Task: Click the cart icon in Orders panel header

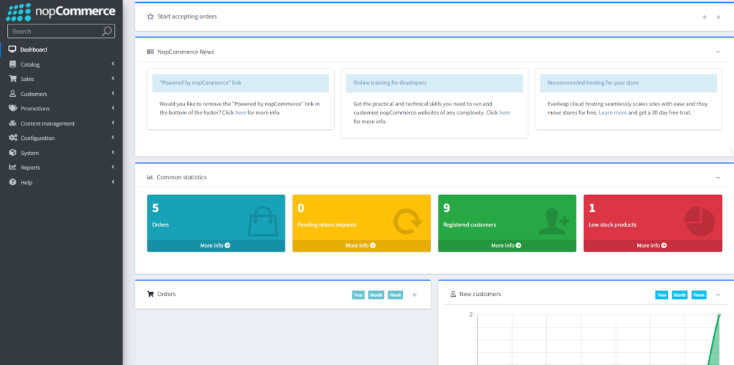Action: click(x=151, y=294)
